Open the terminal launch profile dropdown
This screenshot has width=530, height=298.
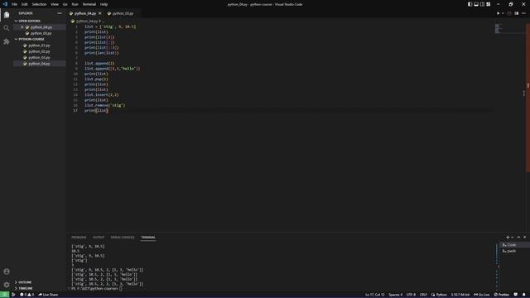[513, 238]
